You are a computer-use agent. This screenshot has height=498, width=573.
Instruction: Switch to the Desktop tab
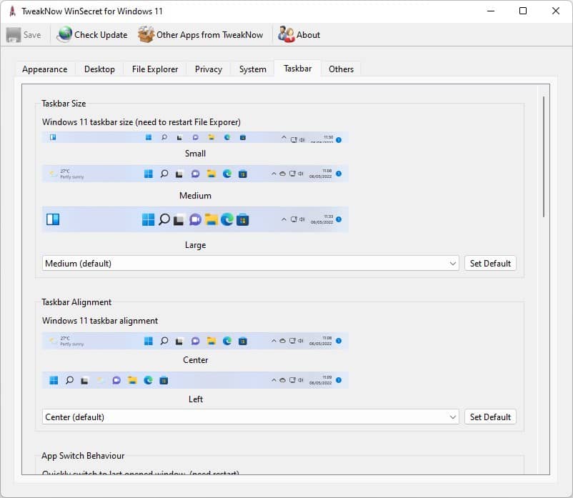(x=99, y=69)
